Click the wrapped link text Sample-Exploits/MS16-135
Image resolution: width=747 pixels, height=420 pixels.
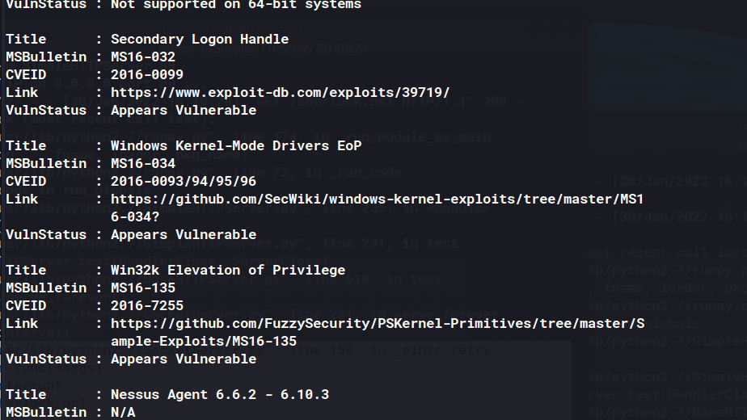204,342
